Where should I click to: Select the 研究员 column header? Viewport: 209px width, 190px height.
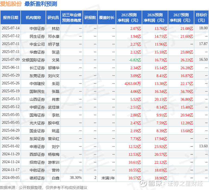coord(53,17)
